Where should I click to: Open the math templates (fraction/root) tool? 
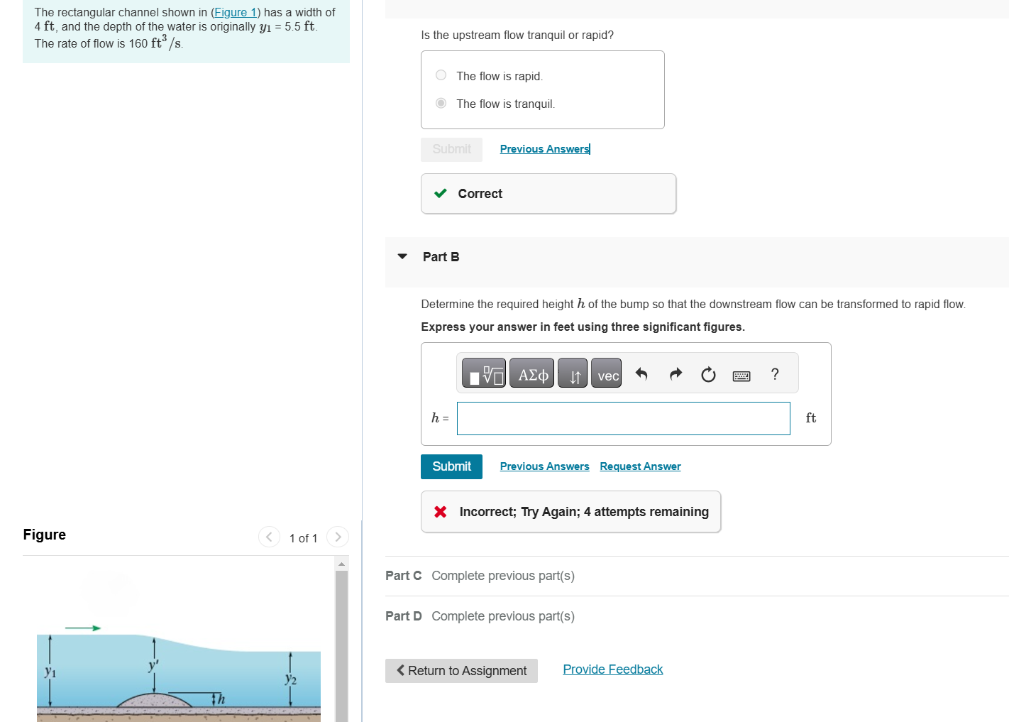coord(483,373)
